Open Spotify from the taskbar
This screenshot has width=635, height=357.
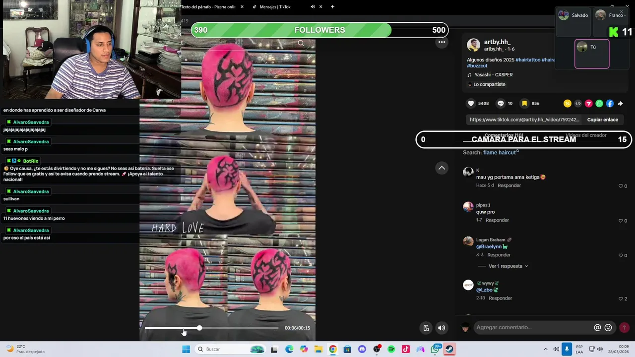click(x=391, y=349)
